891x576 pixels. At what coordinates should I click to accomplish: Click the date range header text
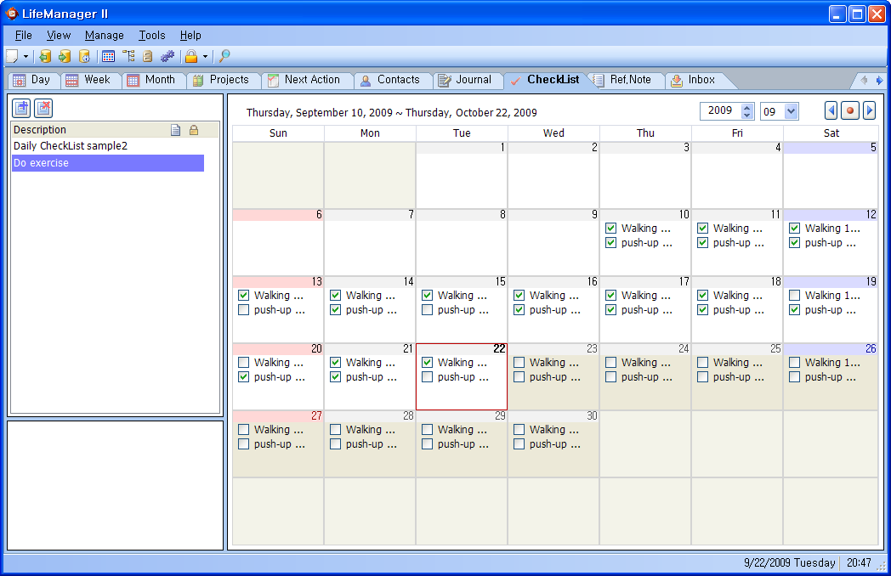click(x=392, y=112)
